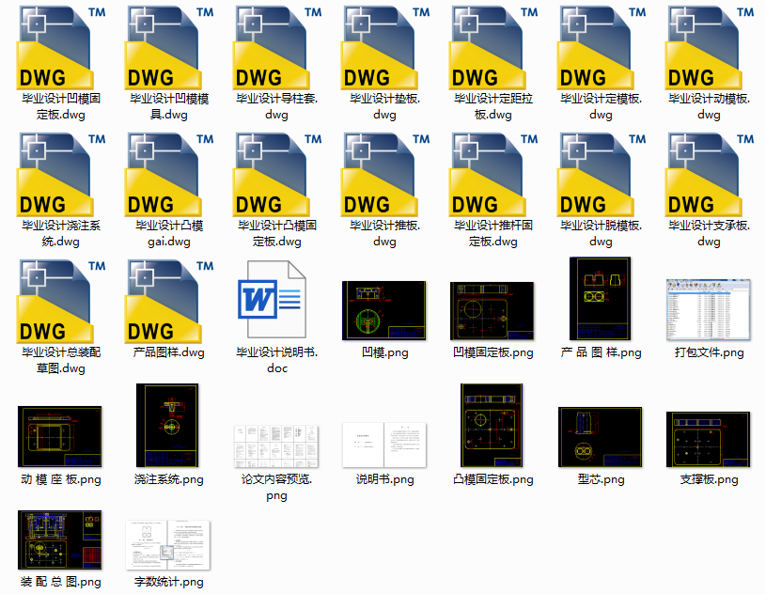
Task: Click the 型芯.png thumbnail
Action: pos(600,437)
